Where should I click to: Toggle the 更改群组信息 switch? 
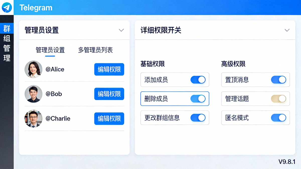[x=198, y=118]
